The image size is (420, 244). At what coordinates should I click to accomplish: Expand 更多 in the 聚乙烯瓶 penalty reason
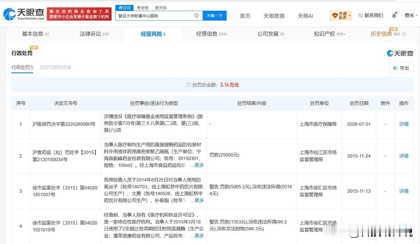[199, 165]
